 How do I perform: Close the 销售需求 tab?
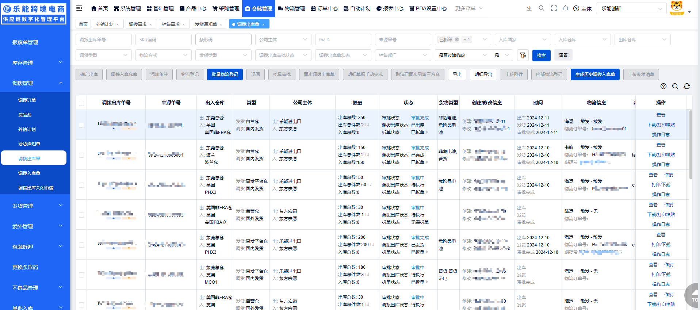click(184, 24)
